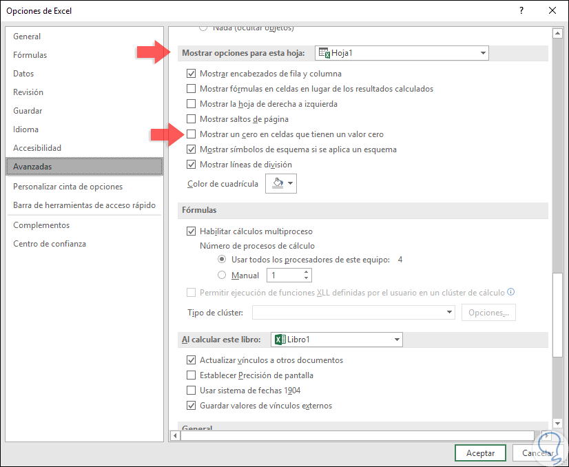Click the Cancelar button
The image size is (569, 467).
pos(537,453)
